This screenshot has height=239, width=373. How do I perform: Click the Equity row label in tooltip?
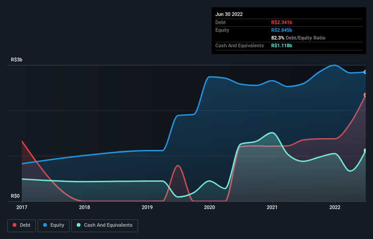(222, 30)
